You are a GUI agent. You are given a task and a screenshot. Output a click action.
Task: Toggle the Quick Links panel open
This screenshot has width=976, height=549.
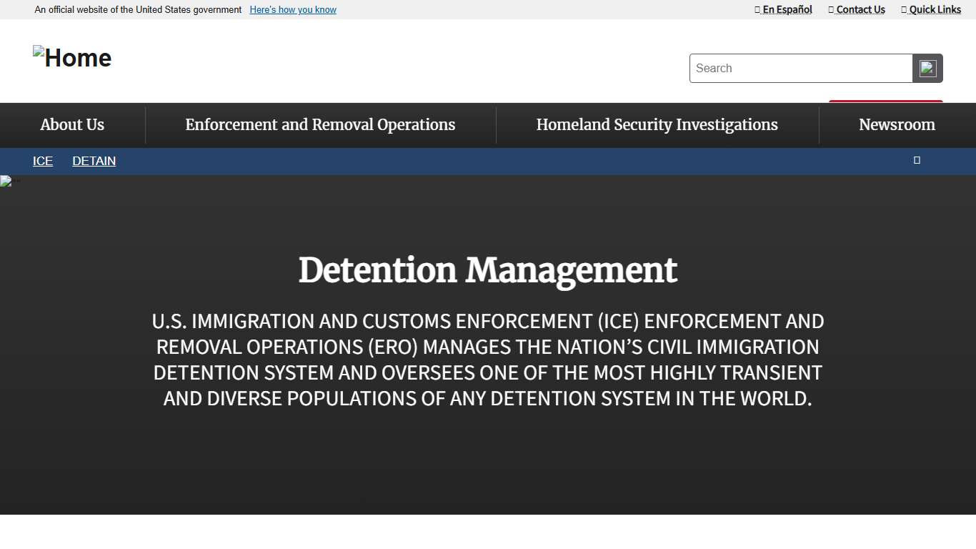click(931, 9)
